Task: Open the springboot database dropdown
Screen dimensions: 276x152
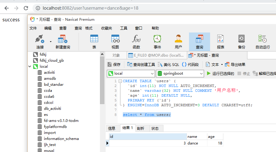Action: click(x=180, y=73)
